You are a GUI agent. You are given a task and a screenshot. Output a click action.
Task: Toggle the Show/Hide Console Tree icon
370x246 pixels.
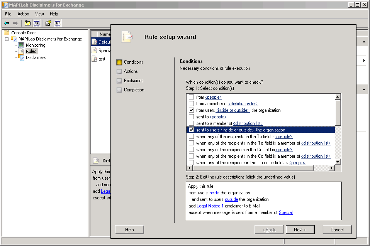[36, 23]
